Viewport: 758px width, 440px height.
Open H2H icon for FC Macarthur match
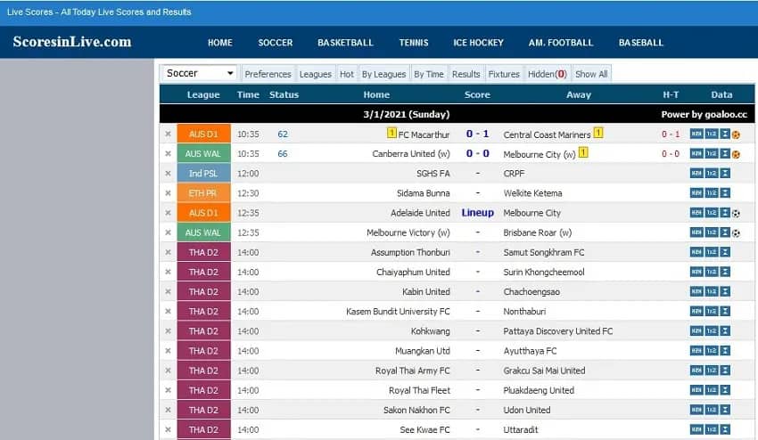[696, 134]
